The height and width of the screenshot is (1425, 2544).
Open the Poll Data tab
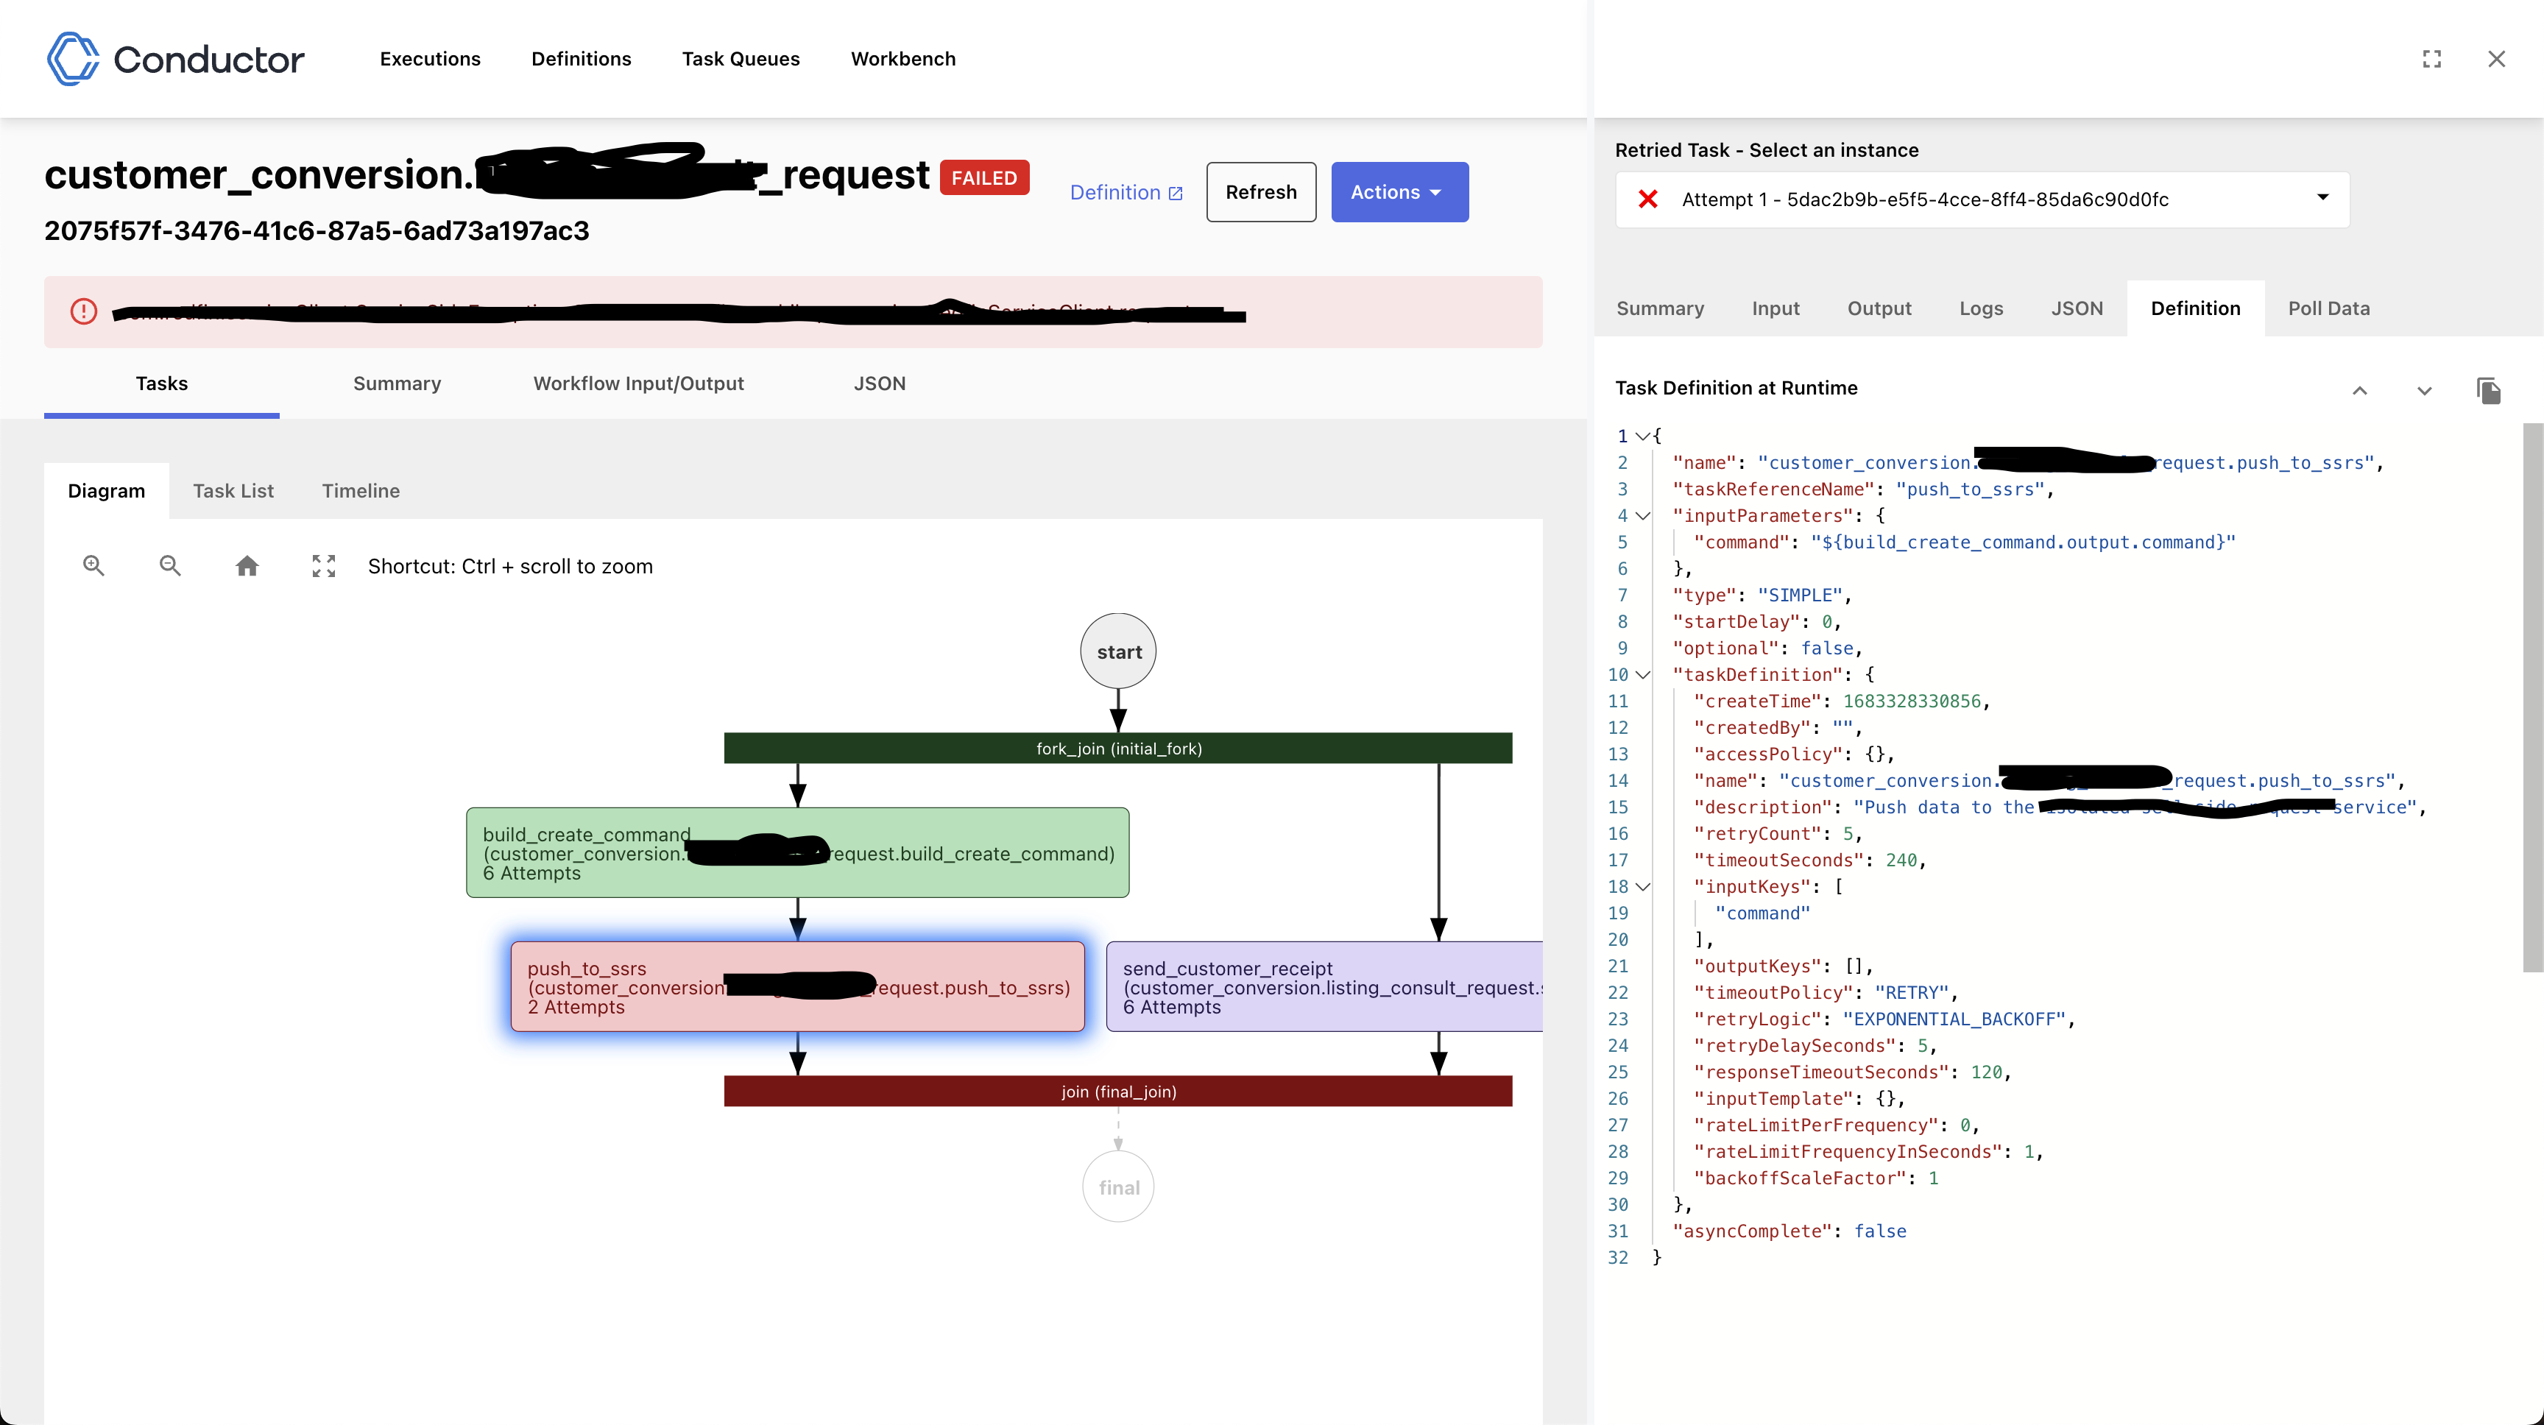pos(2329,307)
